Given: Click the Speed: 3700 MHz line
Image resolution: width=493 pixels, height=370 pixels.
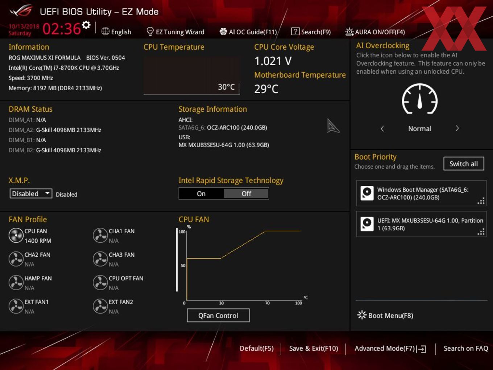Looking at the screenshot, I should (x=31, y=78).
